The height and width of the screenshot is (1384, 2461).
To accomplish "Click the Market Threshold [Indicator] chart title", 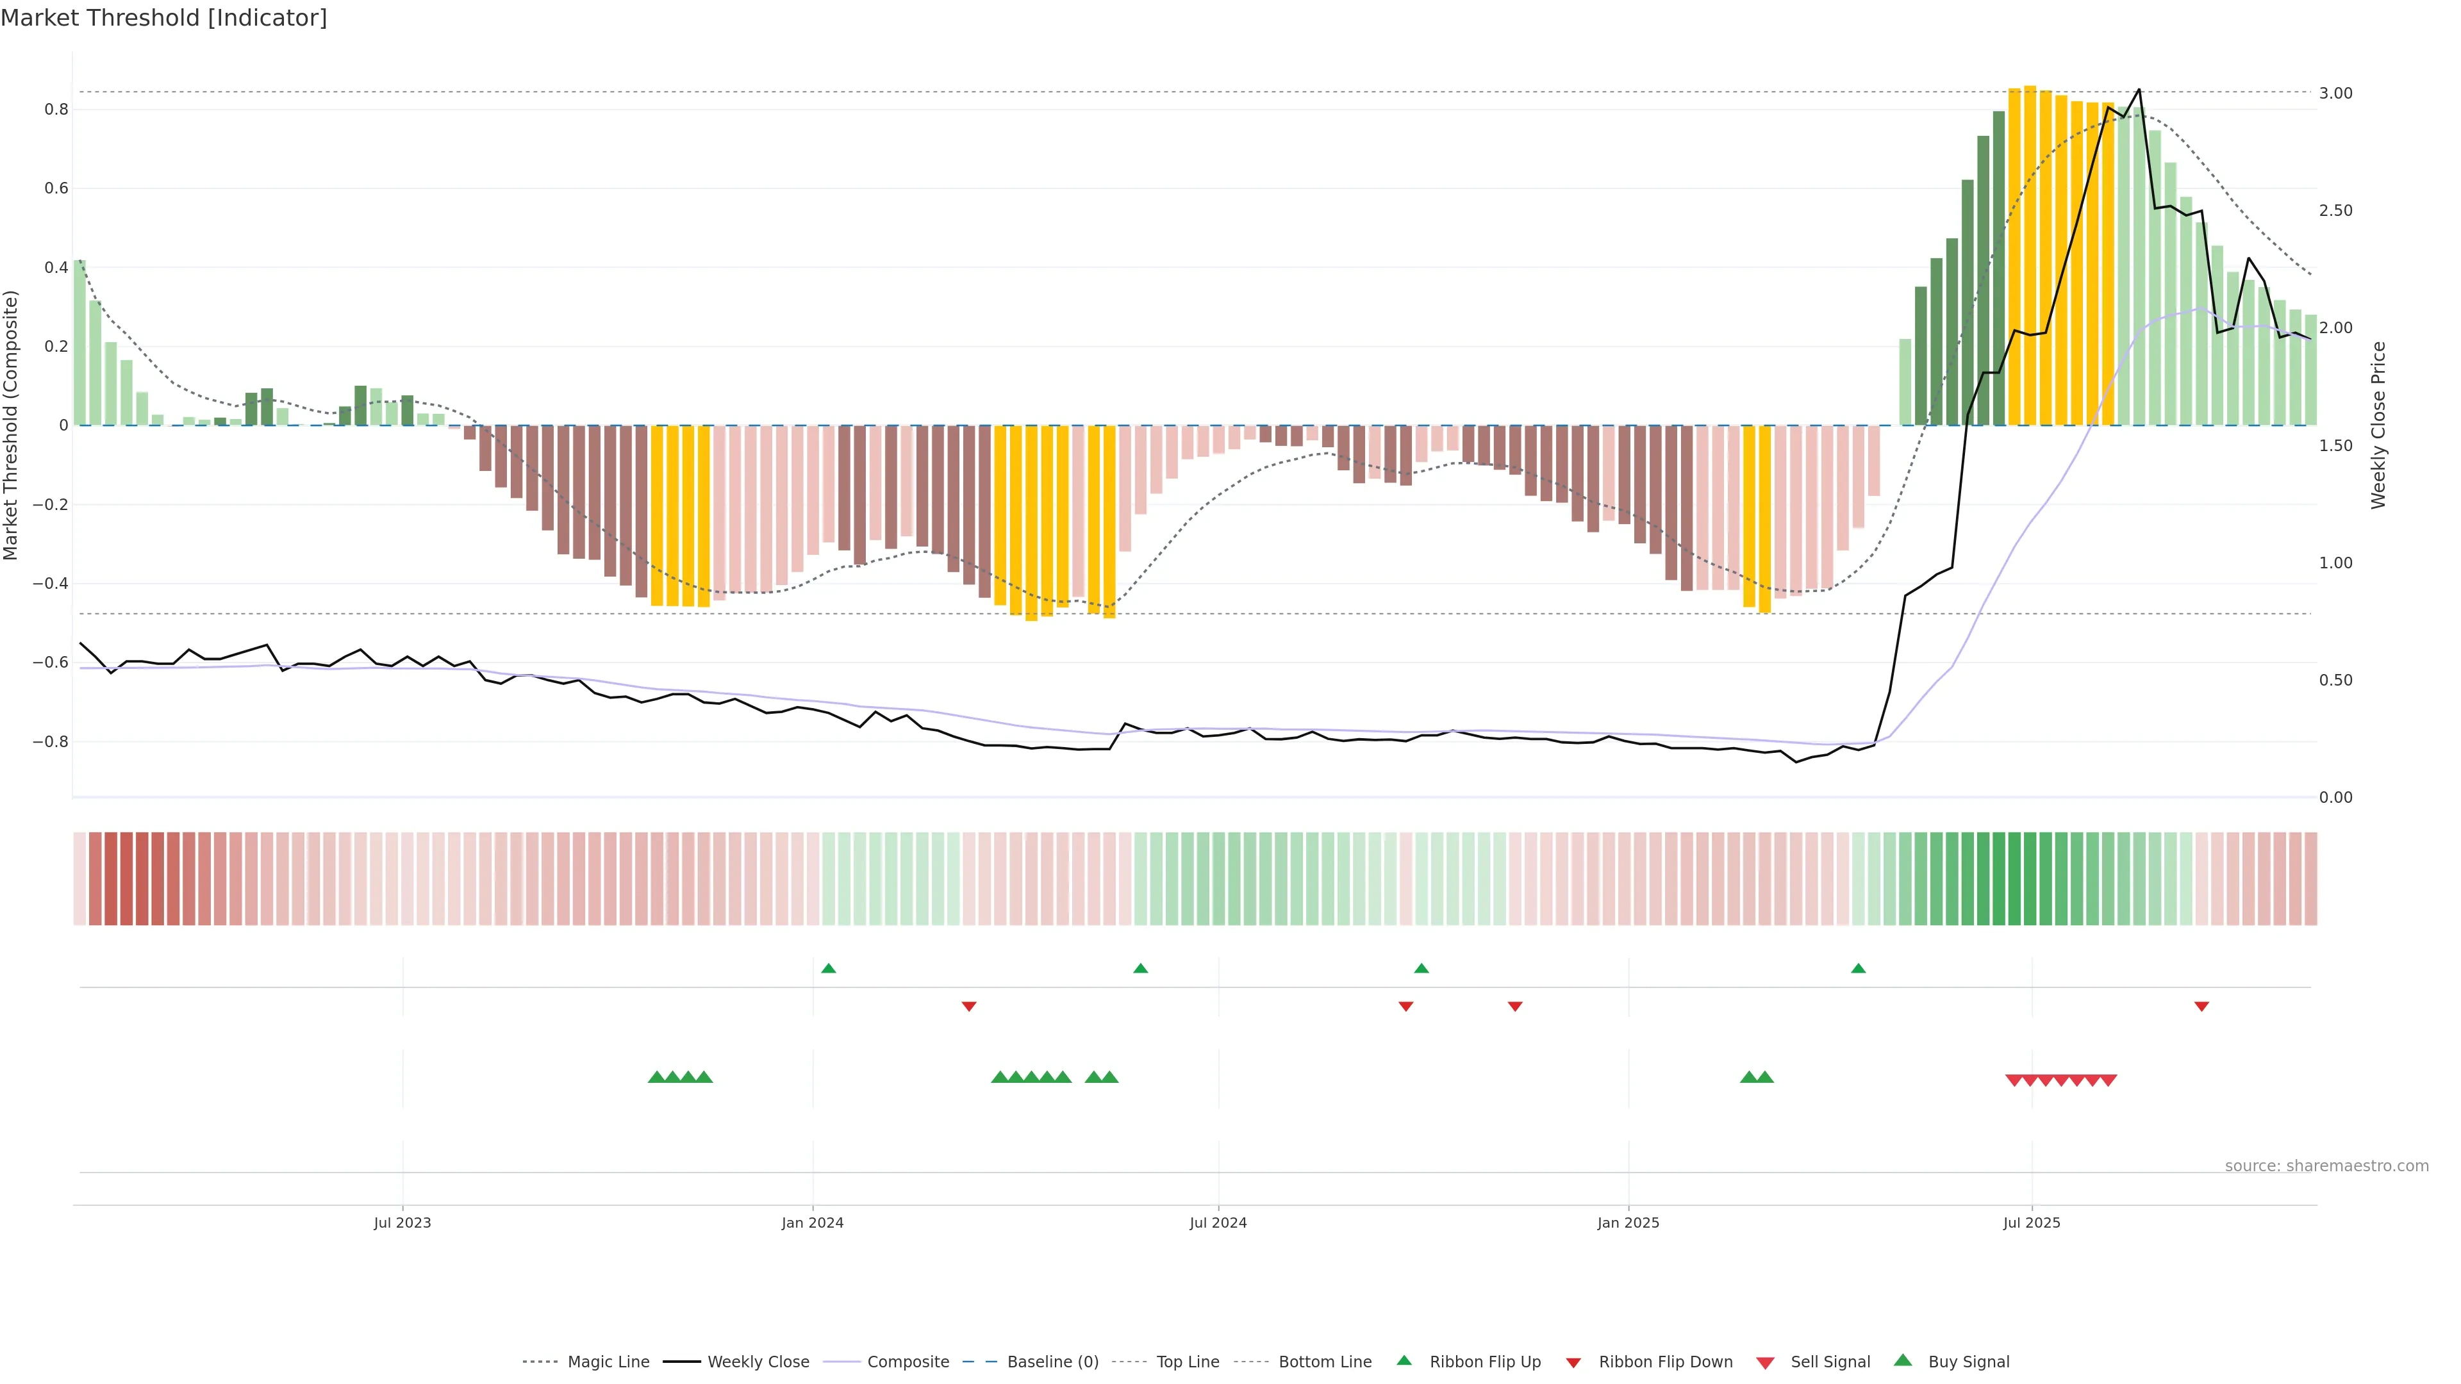I will pyautogui.click(x=163, y=18).
